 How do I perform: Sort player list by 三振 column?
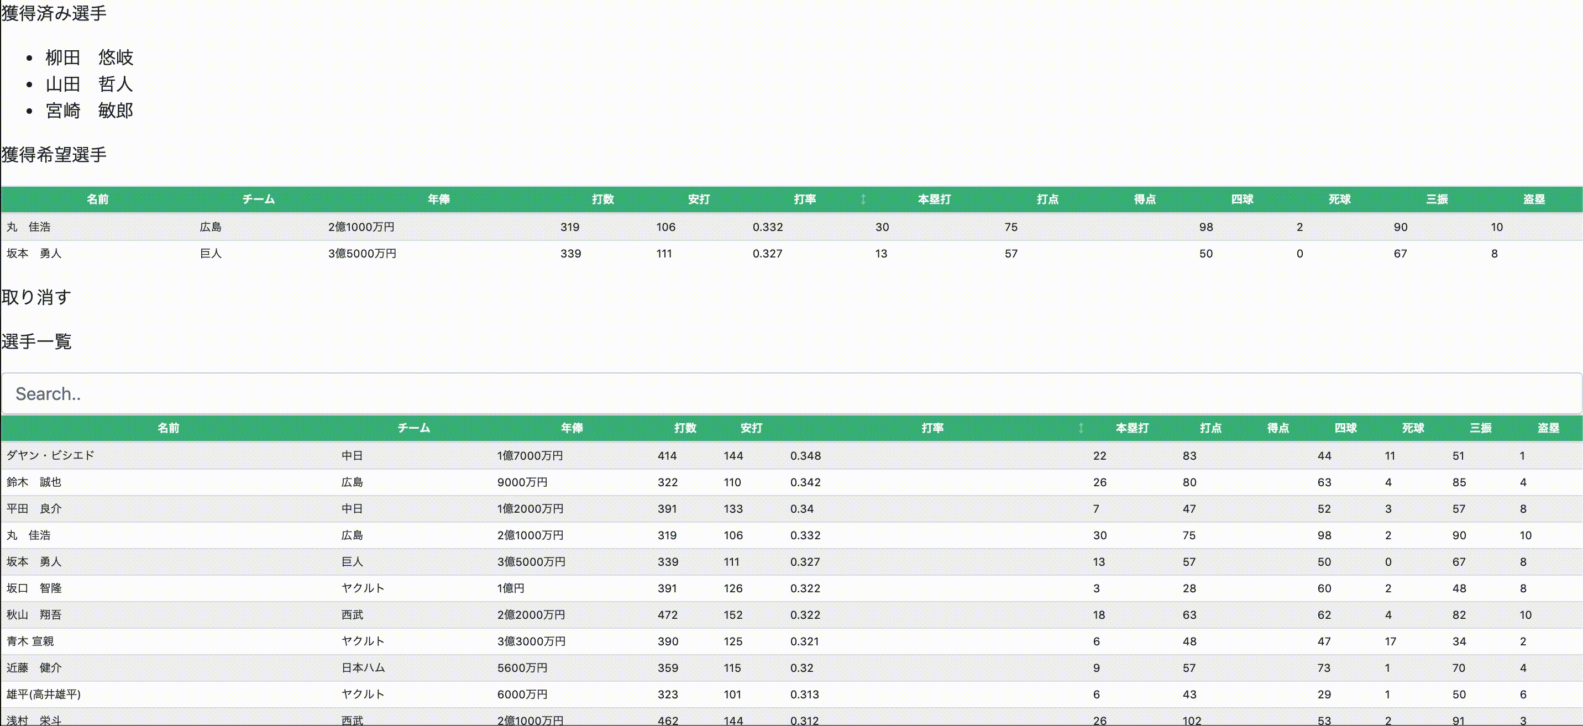tap(1480, 428)
